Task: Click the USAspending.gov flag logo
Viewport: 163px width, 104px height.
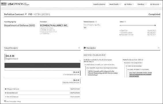Action: coord(4,4)
